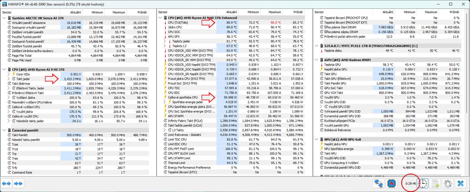The width and height of the screenshot is (470, 192).
Task: Select the Takt Sběrnice row
Action: [75, 84]
